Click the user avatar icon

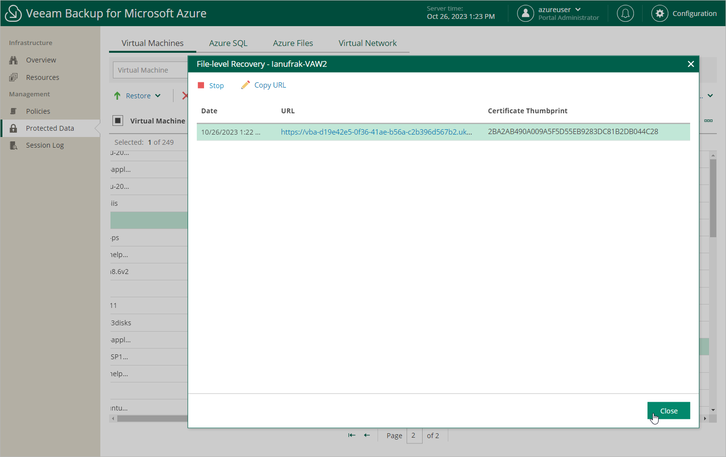coord(525,14)
